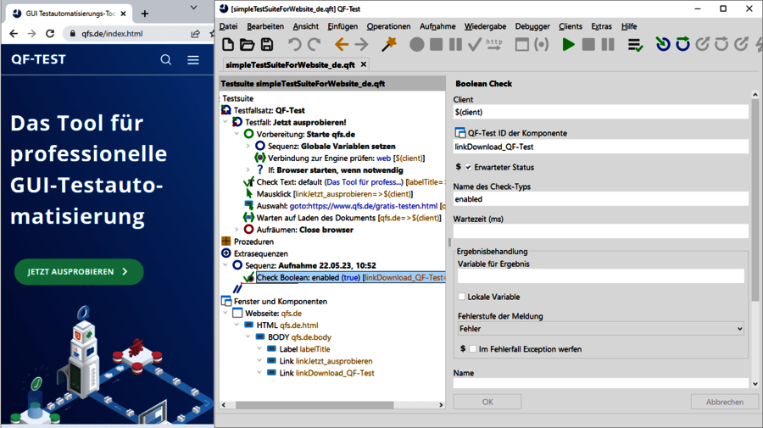Select Link linkDownload_QF-Test tree item

pos(327,373)
